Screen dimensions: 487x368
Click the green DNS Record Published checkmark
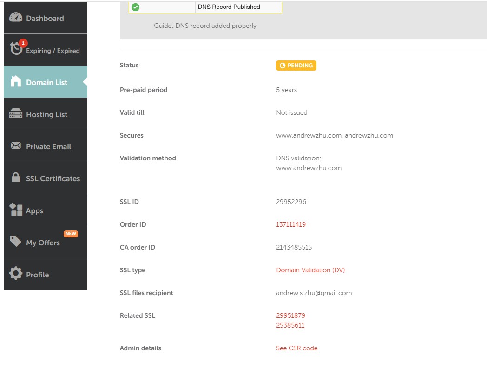coord(135,7)
